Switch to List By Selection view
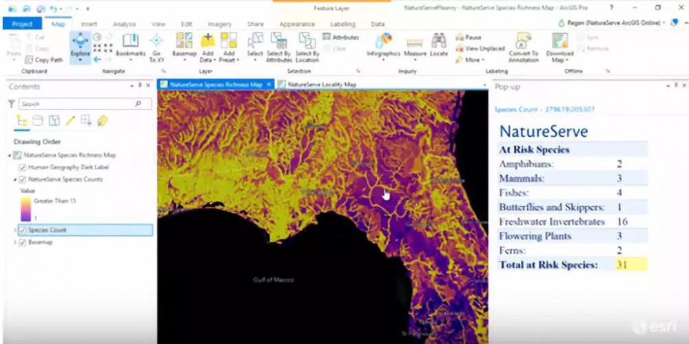 click(54, 120)
